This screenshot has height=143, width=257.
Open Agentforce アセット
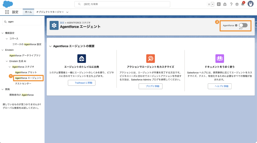point(26,73)
